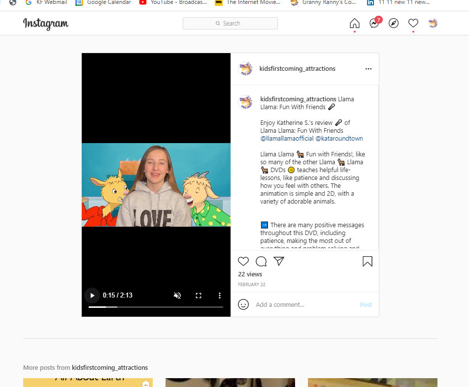Open Messenger direct messages icon

[375, 23]
